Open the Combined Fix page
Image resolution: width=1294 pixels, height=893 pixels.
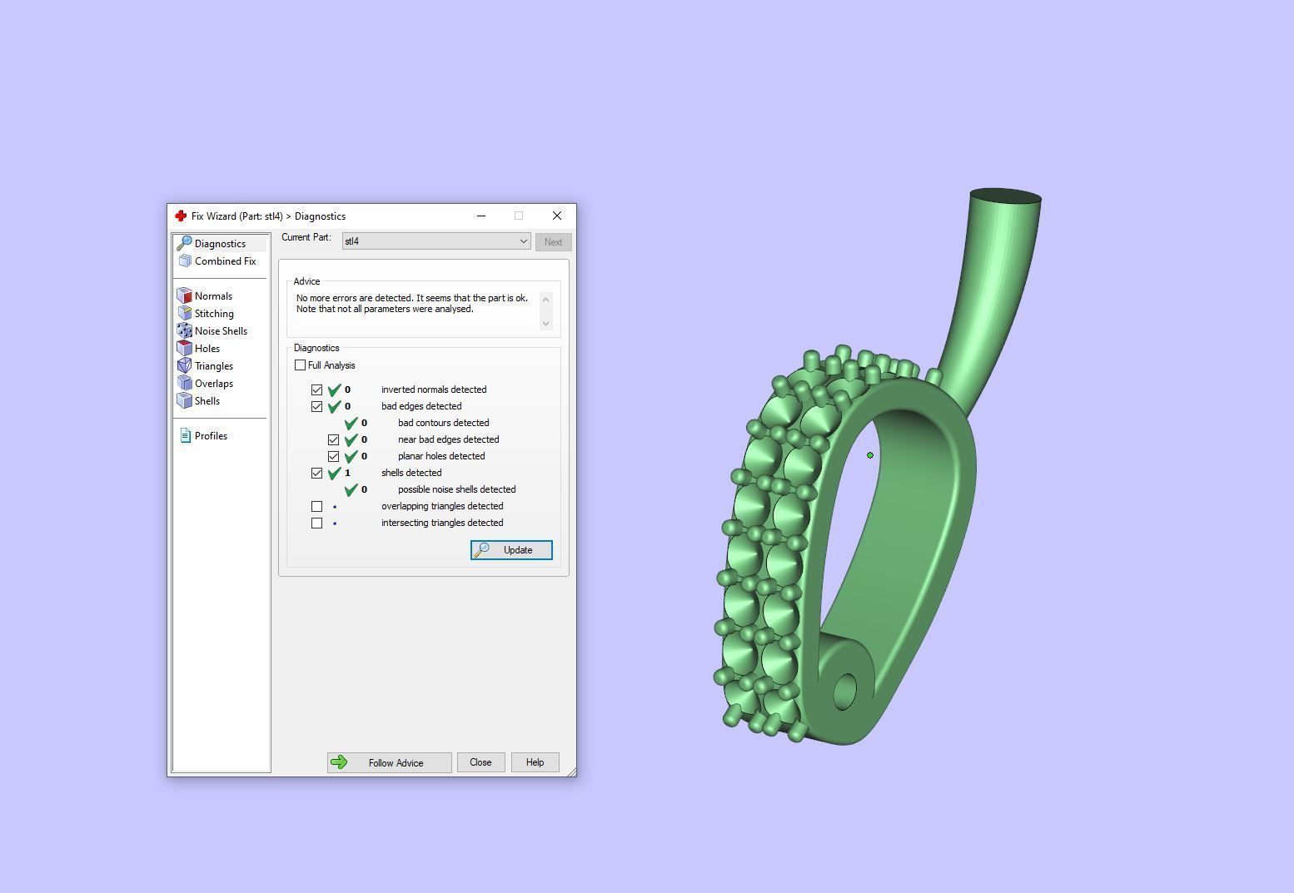tap(217, 261)
